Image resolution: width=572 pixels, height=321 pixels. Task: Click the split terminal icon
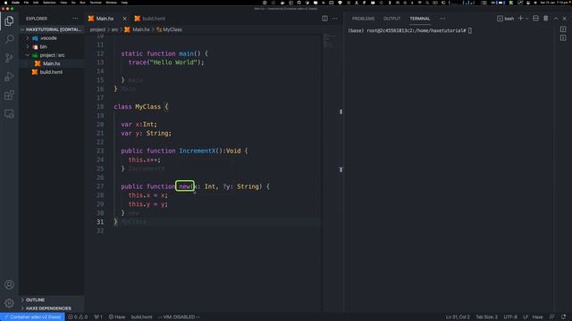(x=535, y=18)
